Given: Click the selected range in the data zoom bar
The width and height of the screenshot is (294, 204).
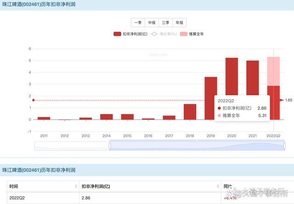Looking at the screenshot, I should [x=197, y=146].
